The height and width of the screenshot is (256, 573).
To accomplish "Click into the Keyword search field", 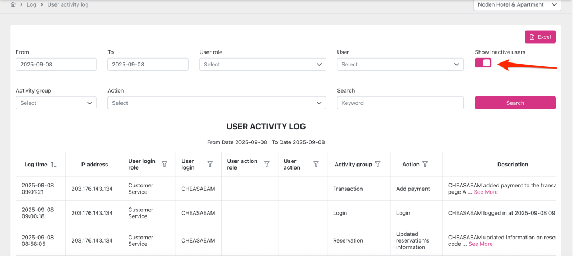I will [x=400, y=103].
